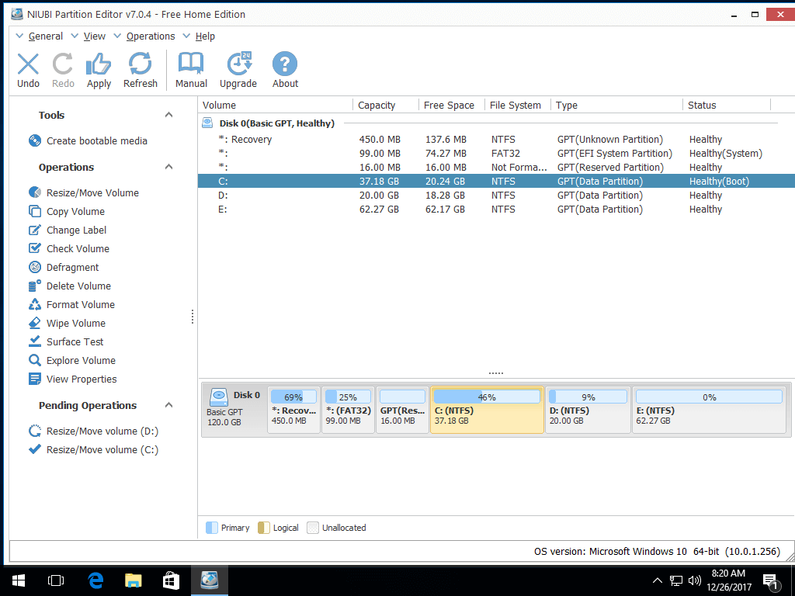Image resolution: width=795 pixels, height=596 pixels.
Task: Open File Explorer from taskbar
Action: click(x=134, y=580)
